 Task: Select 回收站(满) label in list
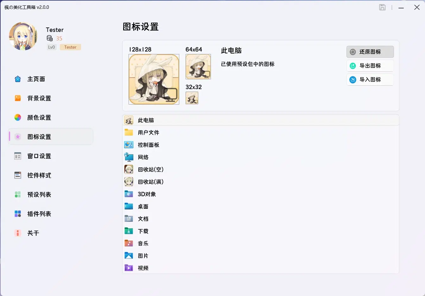click(x=151, y=182)
